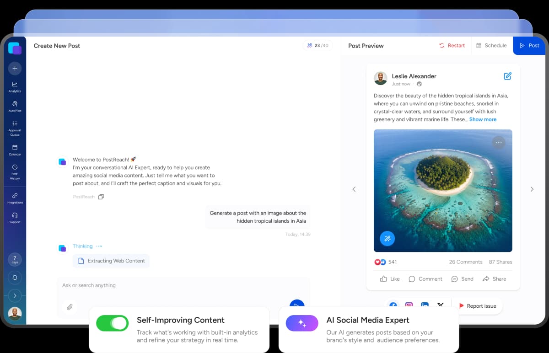The height and width of the screenshot is (353, 549).
Task: Open AutoPilot in the sidebar
Action: (x=15, y=107)
